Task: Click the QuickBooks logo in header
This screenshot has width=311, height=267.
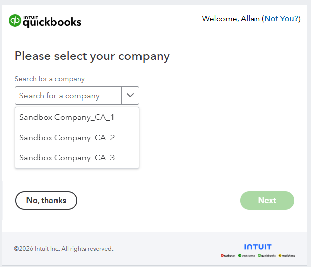Action: pyautogui.click(x=45, y=20)
